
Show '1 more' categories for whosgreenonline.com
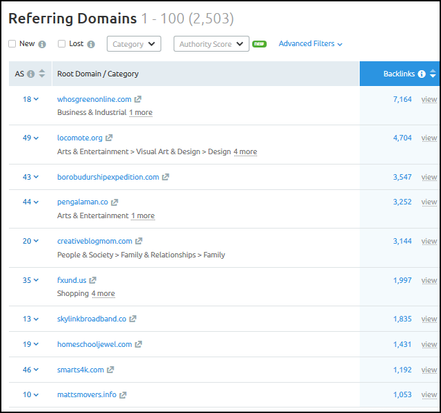coord(141,112)
